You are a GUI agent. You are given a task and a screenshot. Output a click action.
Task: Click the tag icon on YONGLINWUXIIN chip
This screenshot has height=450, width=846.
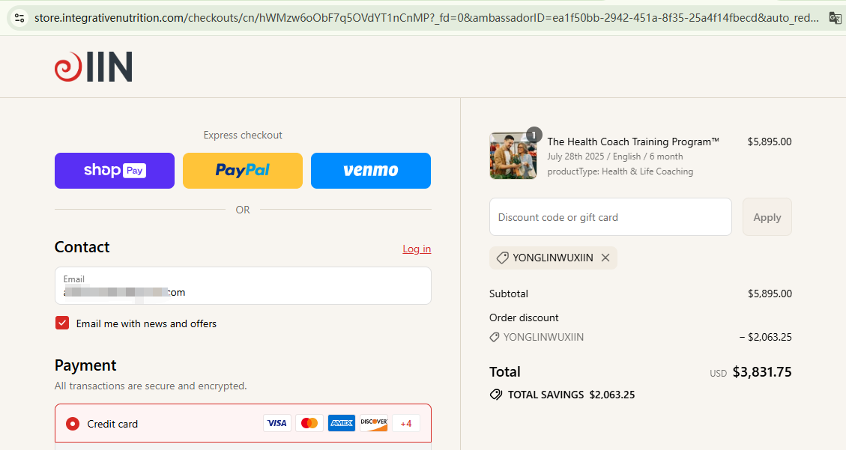[x=502, y=258]
